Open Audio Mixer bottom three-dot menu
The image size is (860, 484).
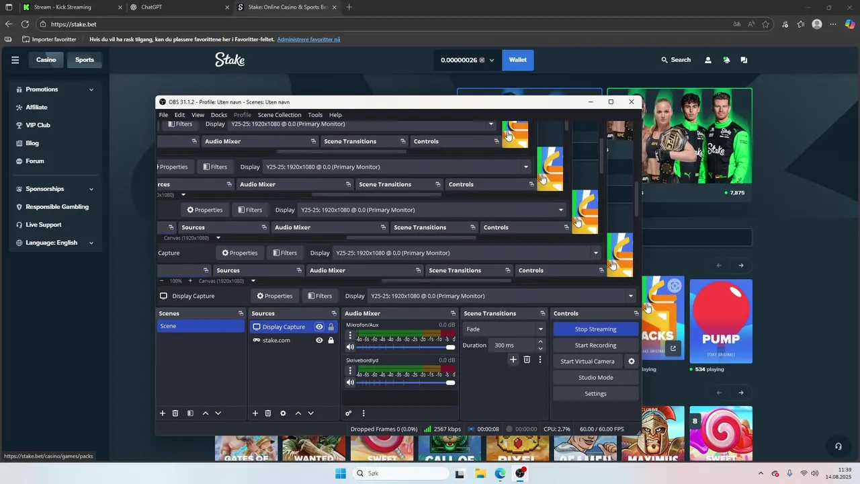click(363, 413)
